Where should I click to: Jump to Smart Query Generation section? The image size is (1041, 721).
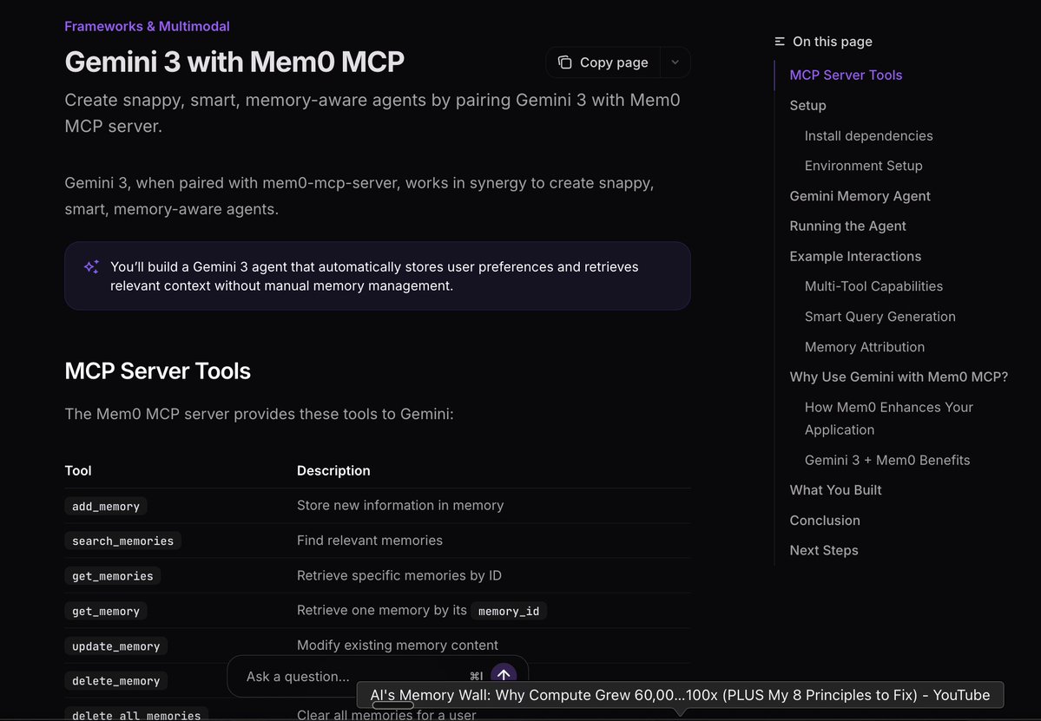coord(880,317)
